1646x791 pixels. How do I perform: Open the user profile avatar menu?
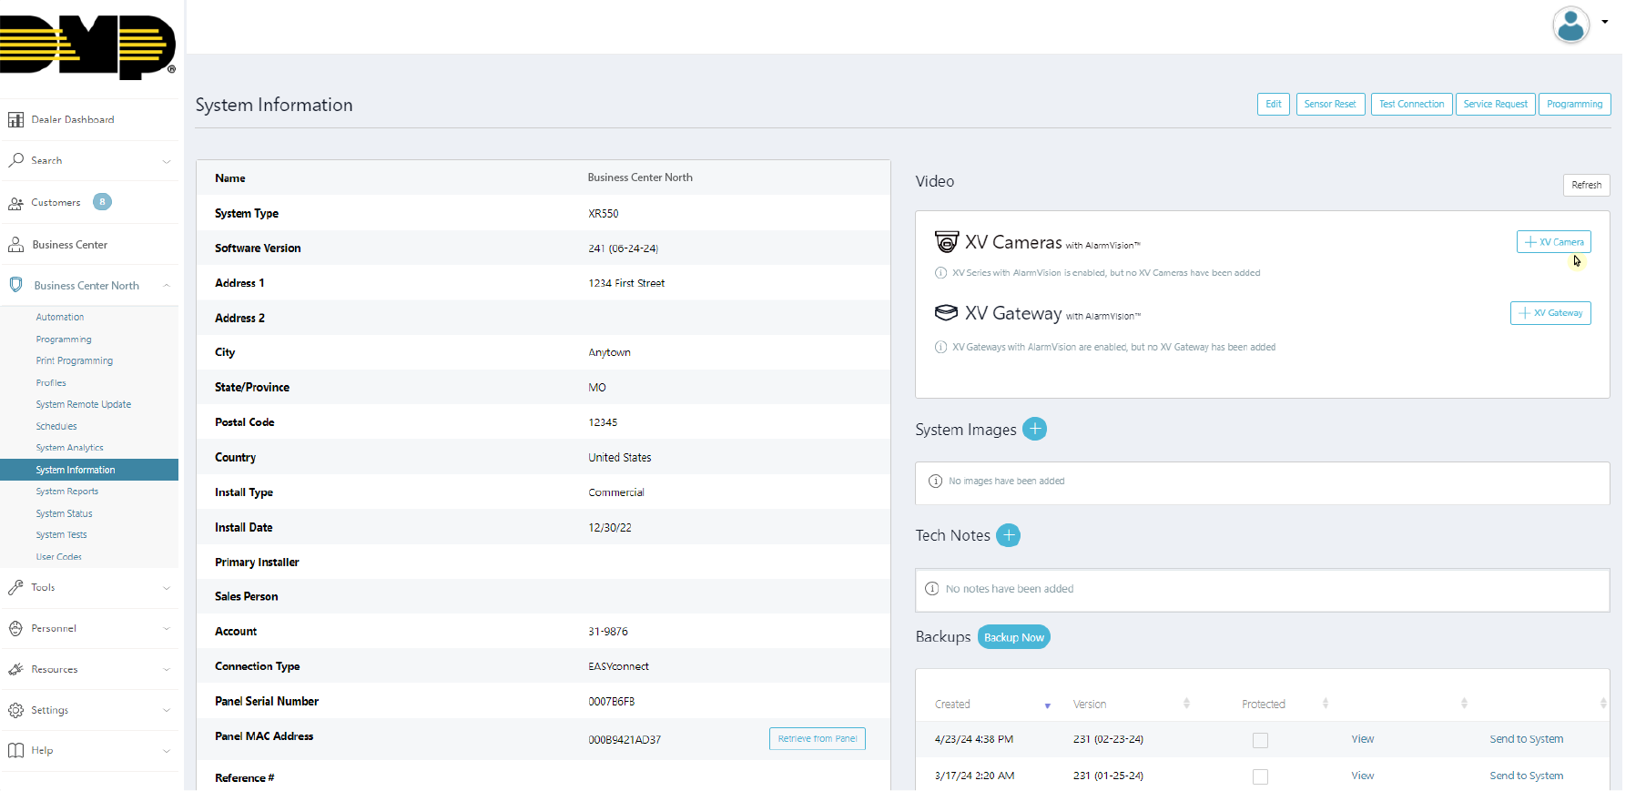pos(1570,25)
